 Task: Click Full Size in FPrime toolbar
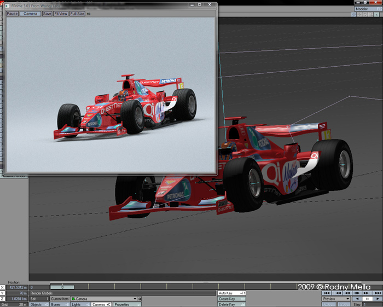[x=77, y=13]
